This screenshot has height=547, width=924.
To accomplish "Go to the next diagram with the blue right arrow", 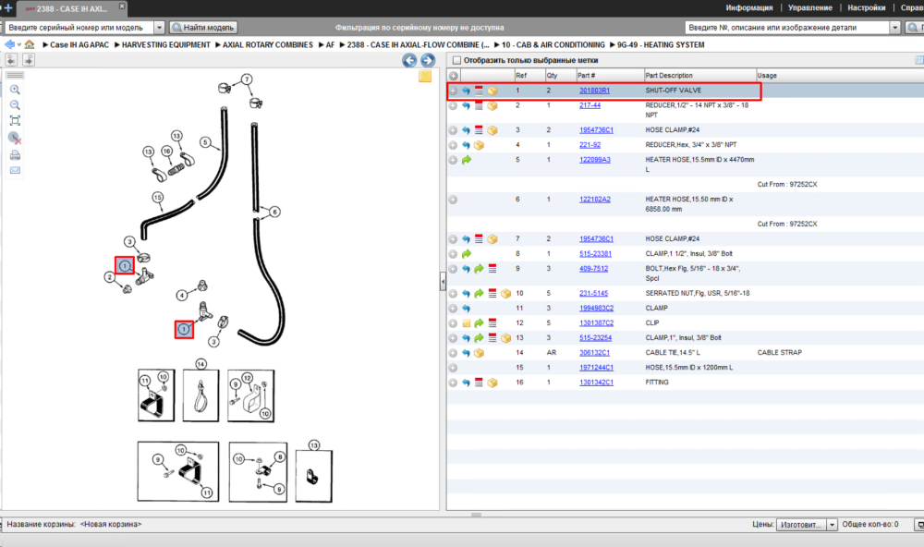I will pyautogui.click(x=428, y=60).
